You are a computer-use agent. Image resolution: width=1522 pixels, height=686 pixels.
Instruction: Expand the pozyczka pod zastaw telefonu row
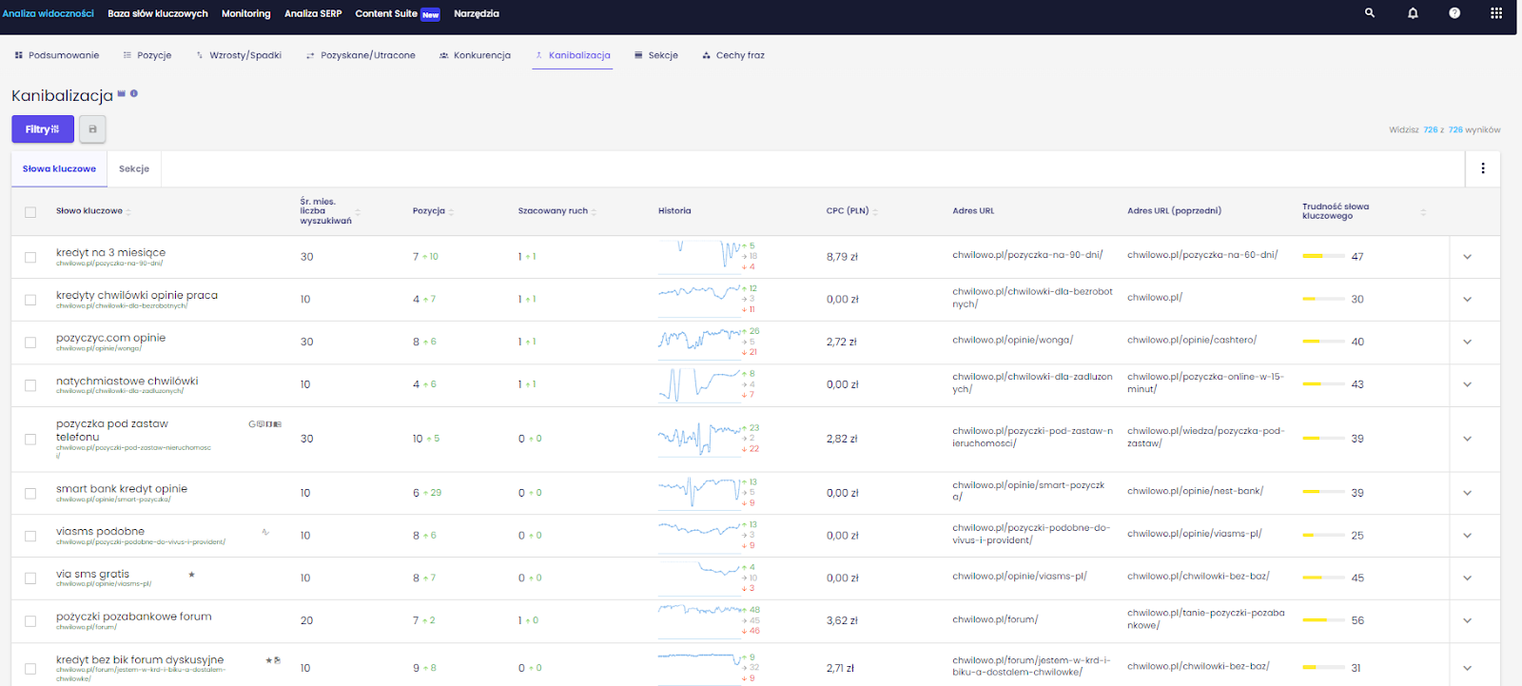[1467, 439]
